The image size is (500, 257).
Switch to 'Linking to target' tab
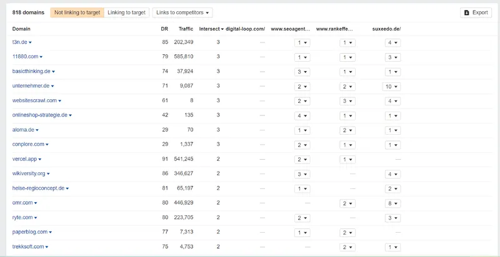click(126, 12)
